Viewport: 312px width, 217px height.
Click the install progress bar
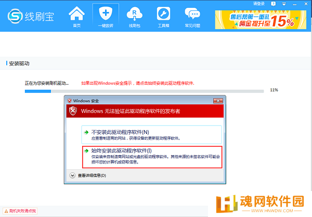point(144,91)
